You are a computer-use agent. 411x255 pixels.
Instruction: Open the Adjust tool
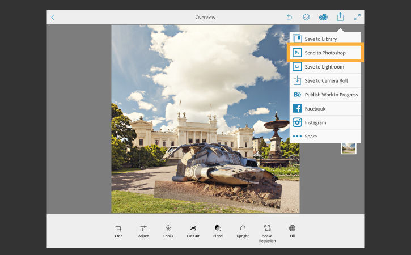143,231
